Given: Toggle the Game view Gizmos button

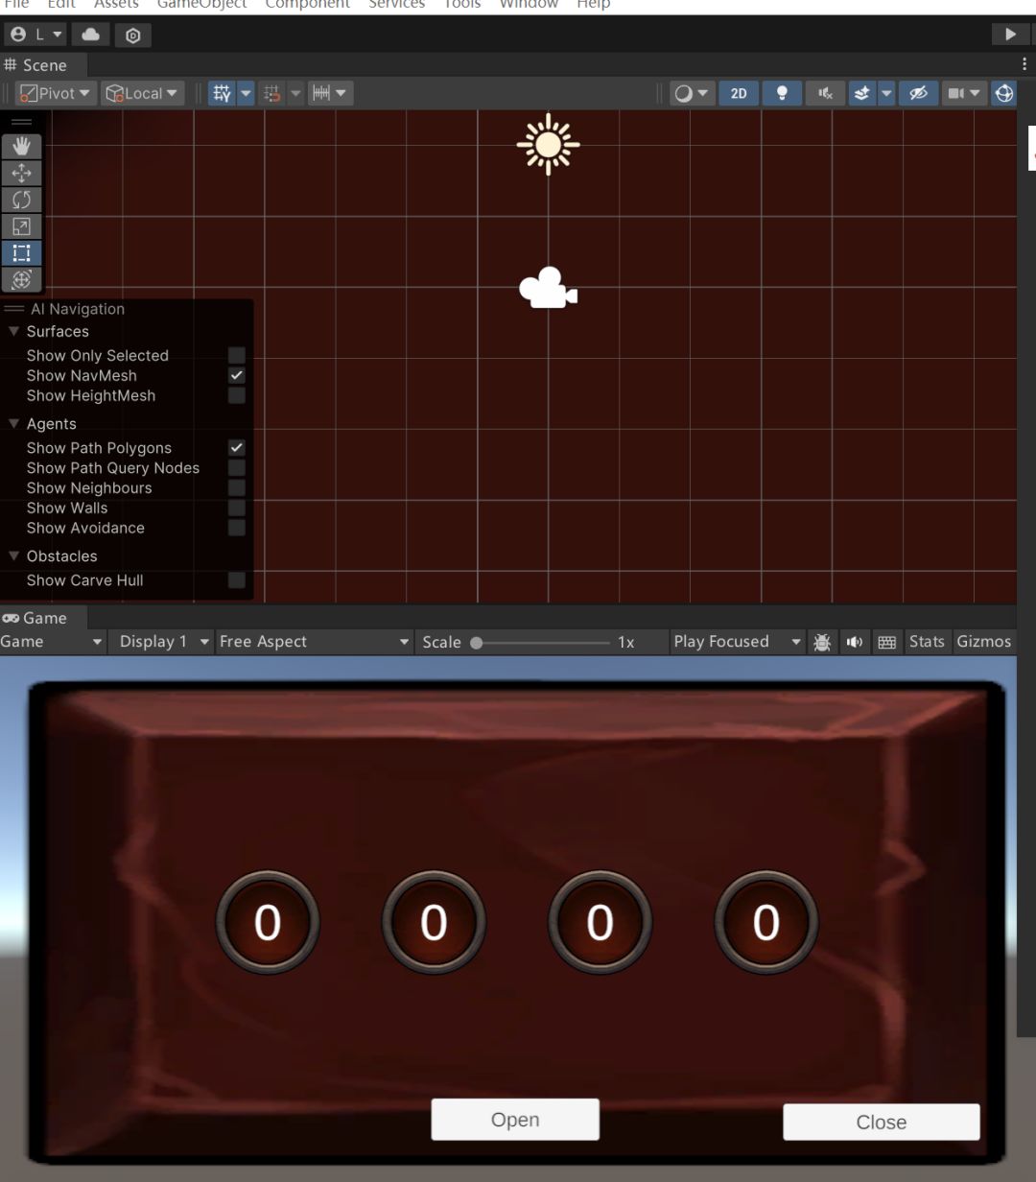Looking at the screenshot, I should click(983, 642).
